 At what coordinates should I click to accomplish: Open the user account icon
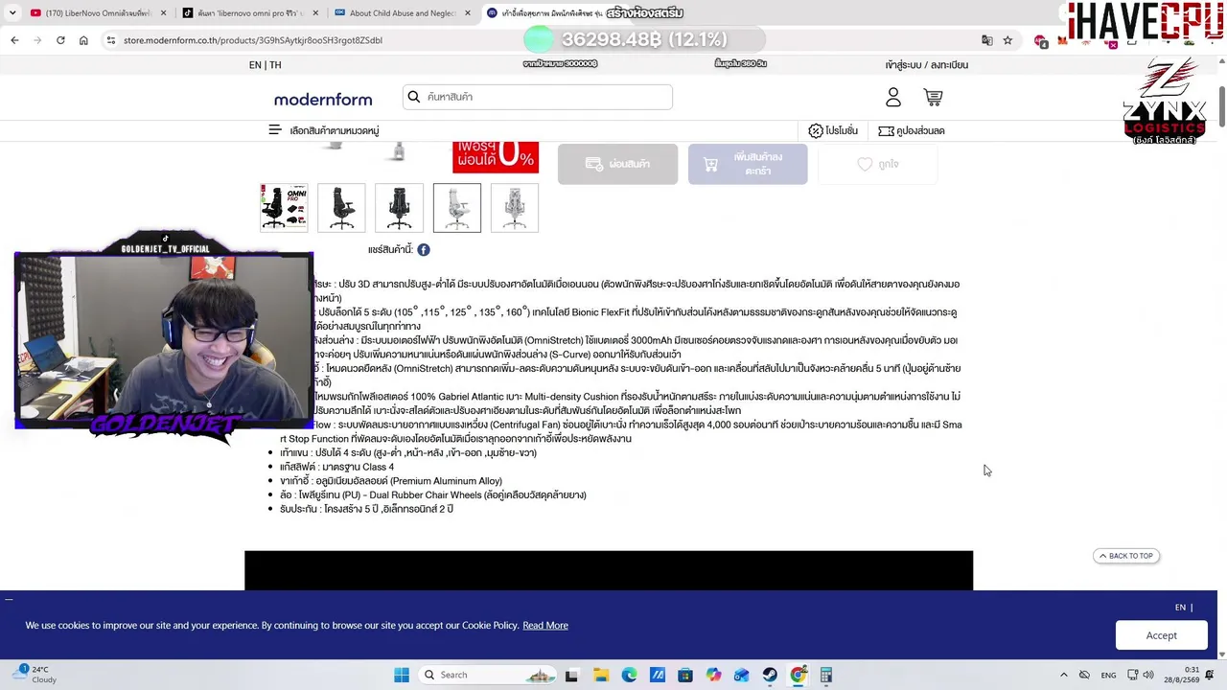coord(893,97)
